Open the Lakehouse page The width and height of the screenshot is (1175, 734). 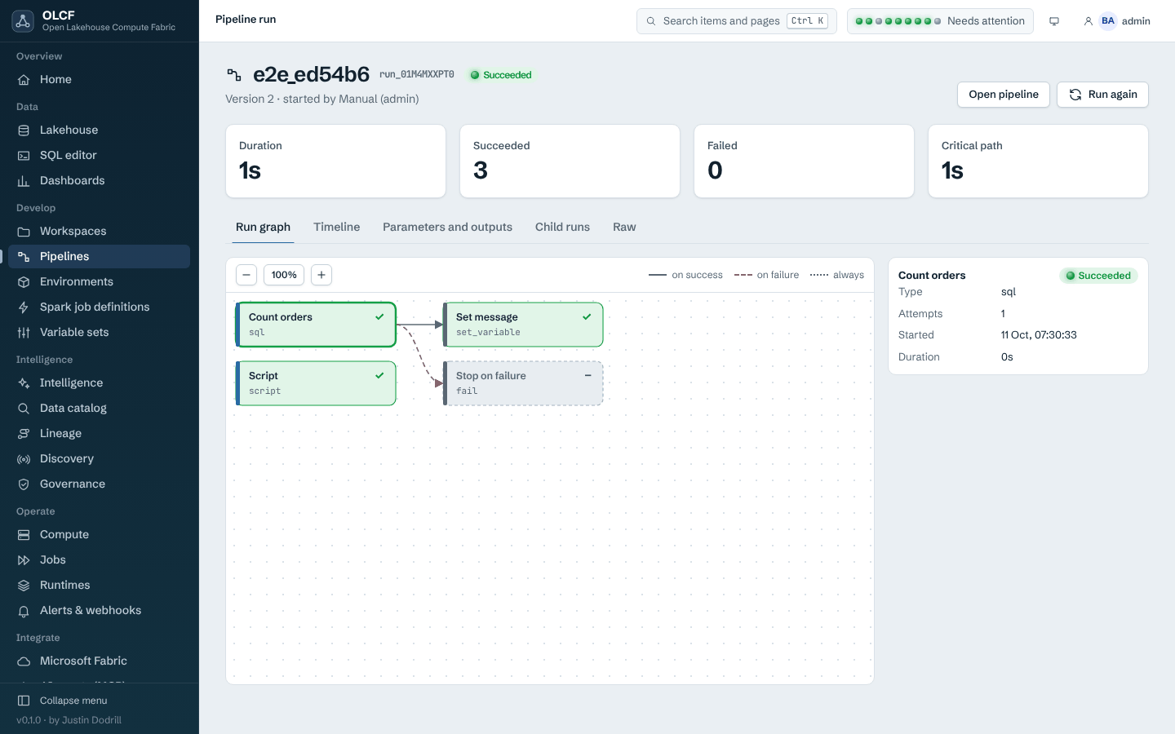[99, 130]
